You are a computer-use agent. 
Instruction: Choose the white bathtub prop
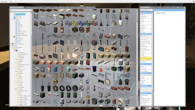(x=75, y=50)
